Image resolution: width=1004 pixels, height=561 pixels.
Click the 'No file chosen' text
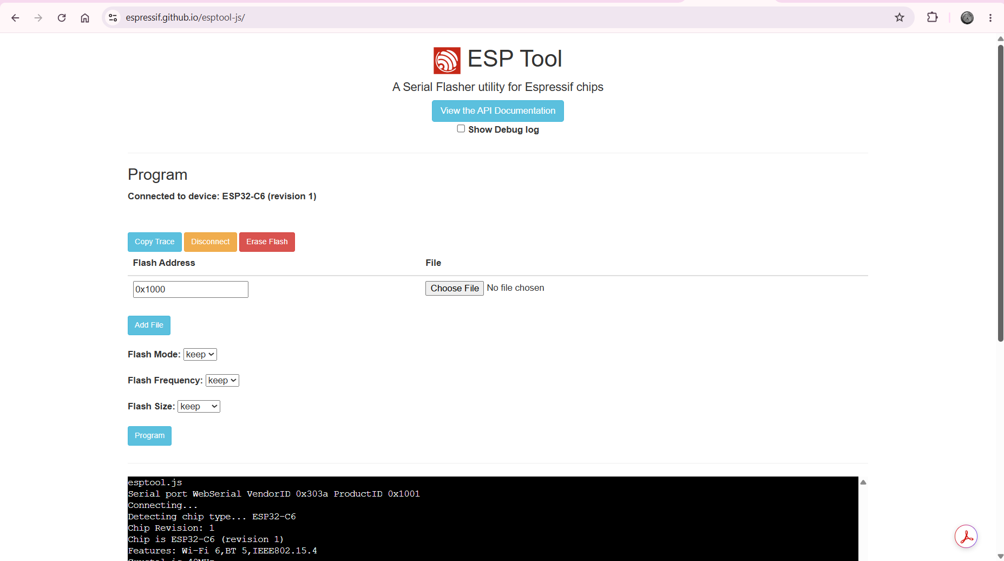(515, 288)
